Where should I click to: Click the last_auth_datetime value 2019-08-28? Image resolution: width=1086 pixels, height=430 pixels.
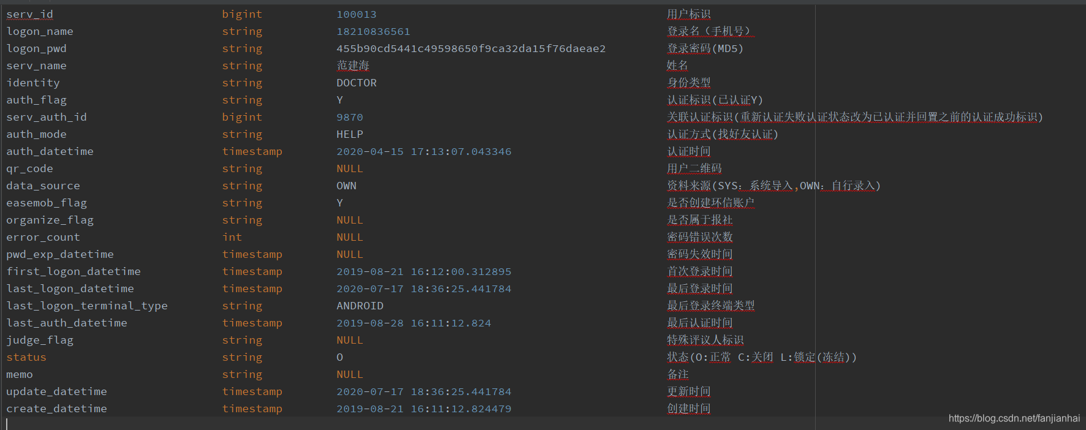[x=413, y=323]
